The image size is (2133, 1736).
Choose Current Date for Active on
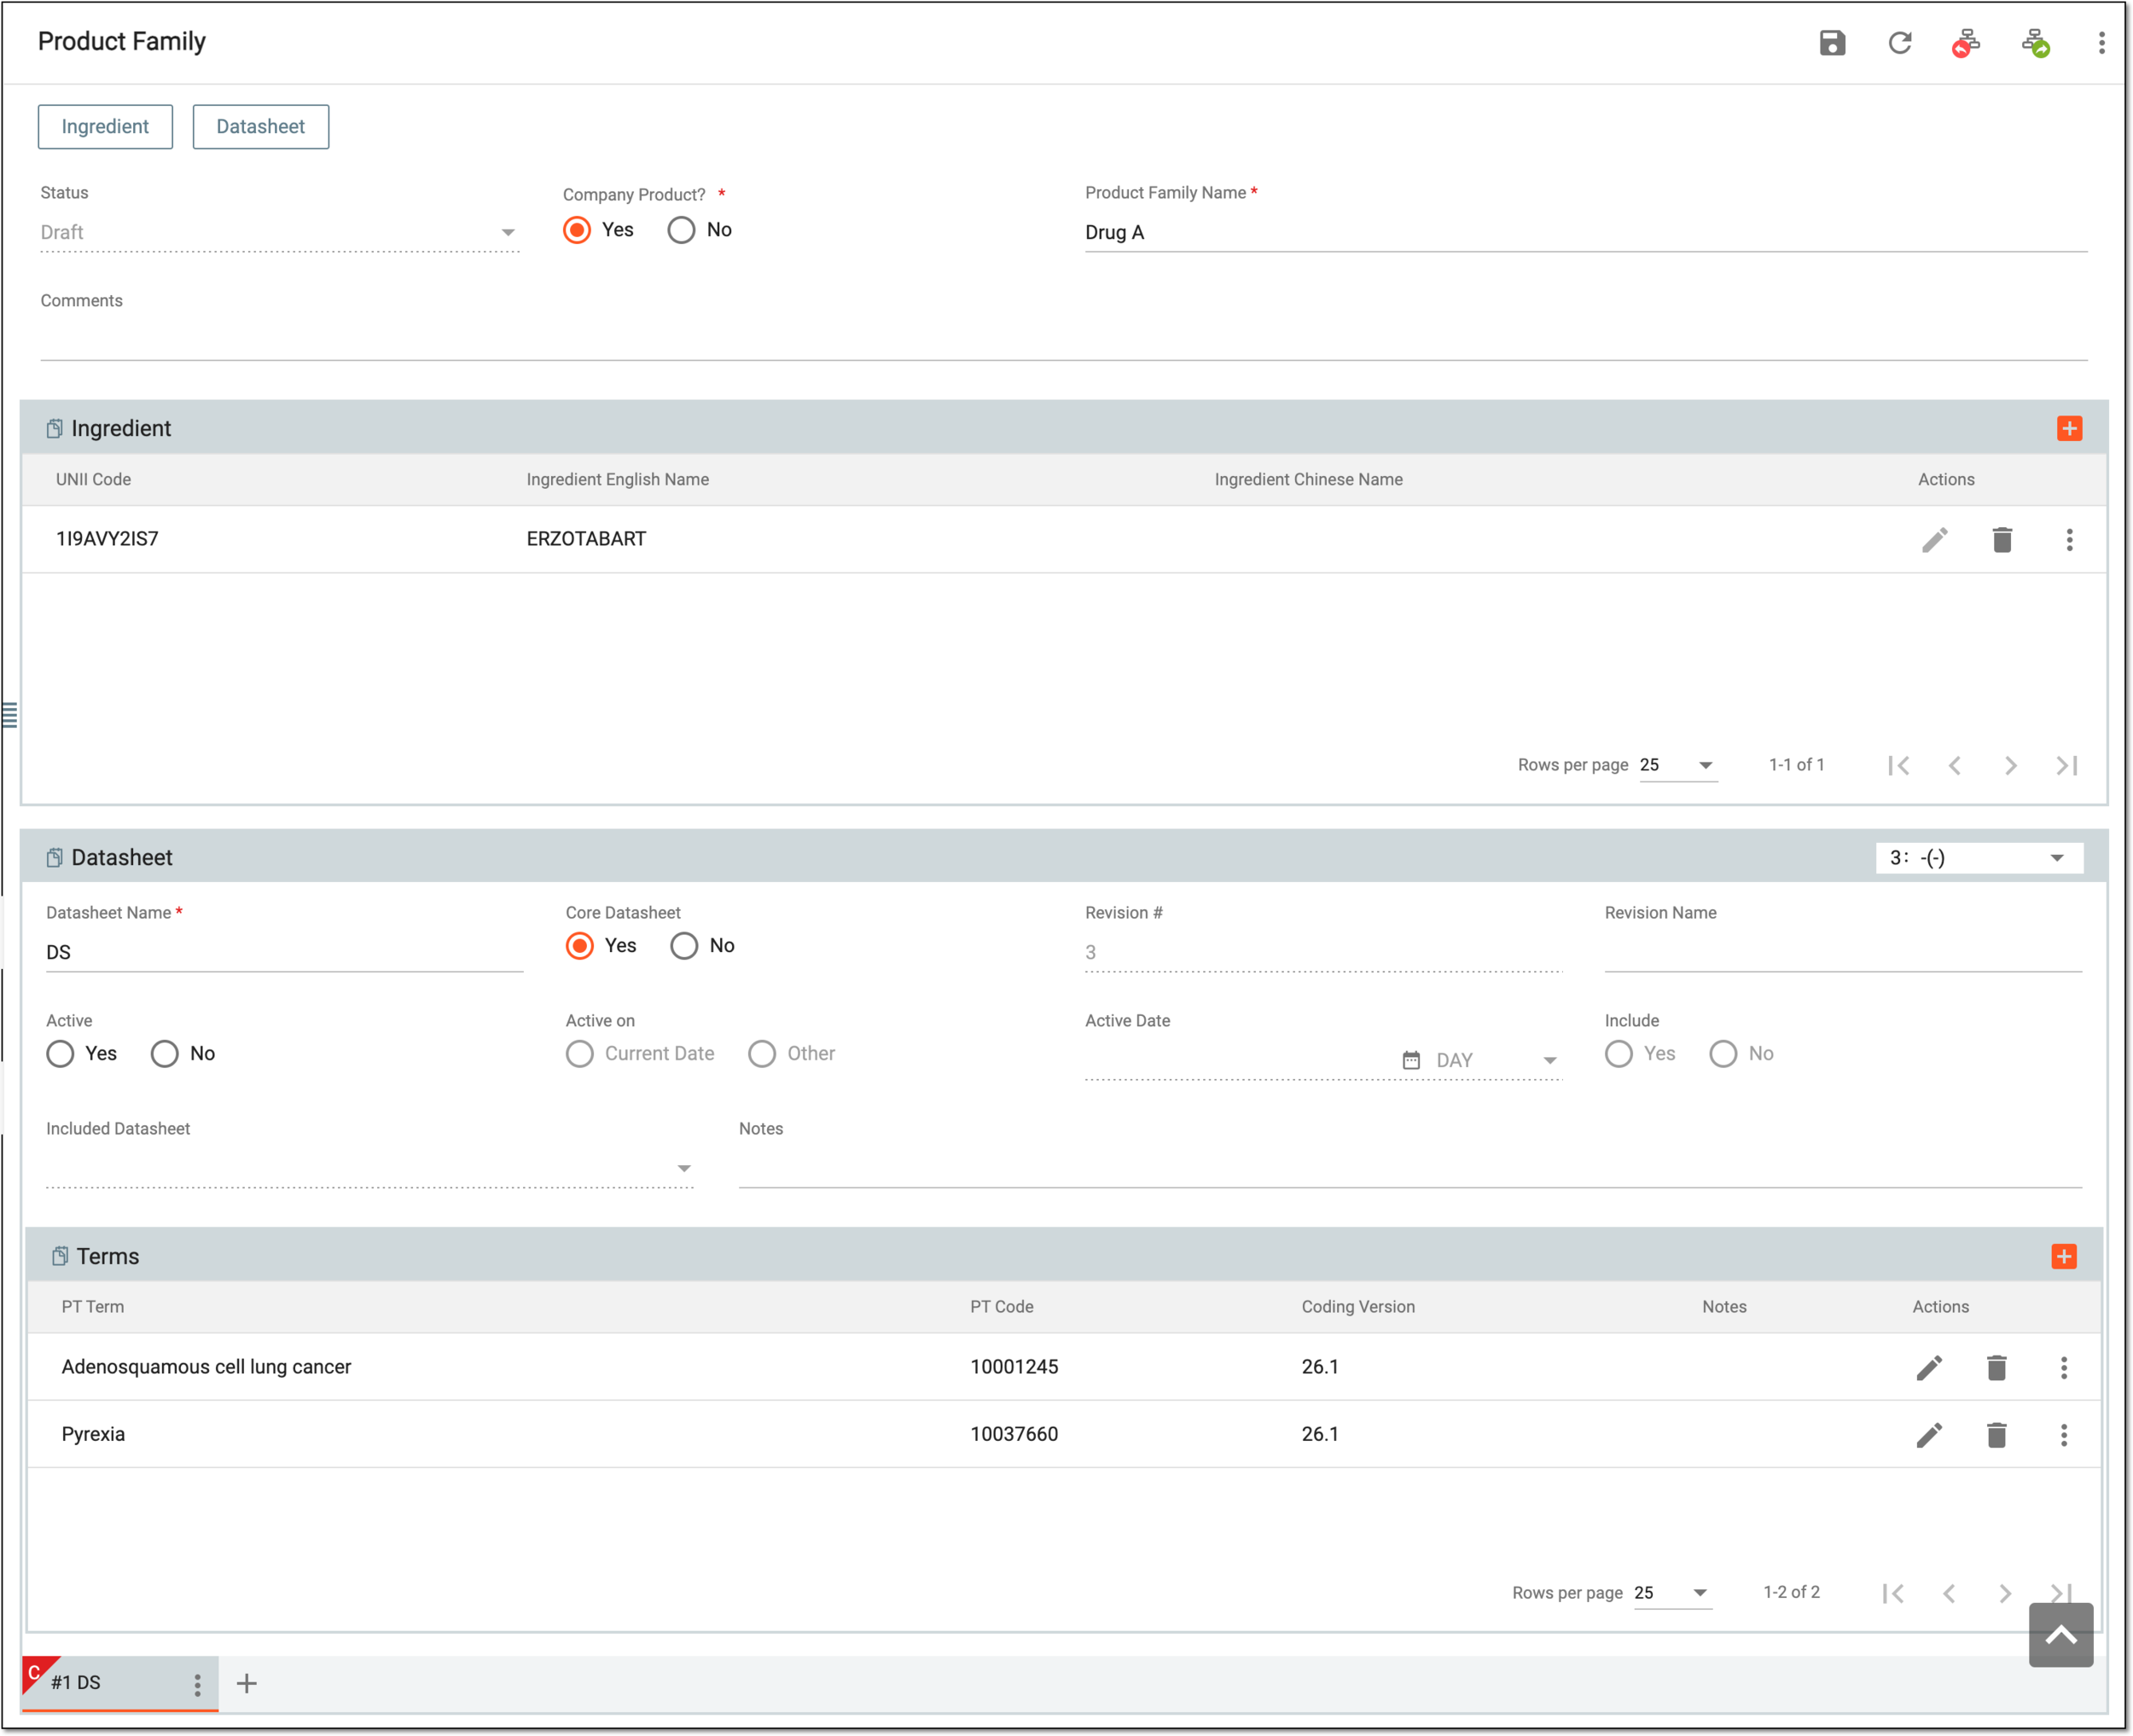coord(579,1054)
